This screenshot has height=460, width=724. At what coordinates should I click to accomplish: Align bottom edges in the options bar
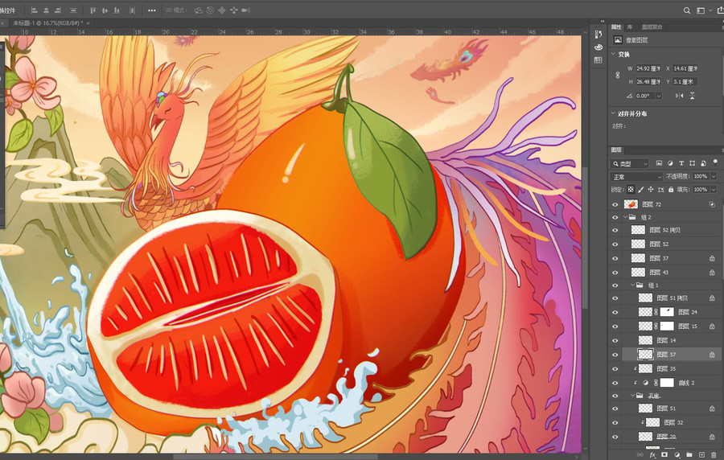(117, 10)
